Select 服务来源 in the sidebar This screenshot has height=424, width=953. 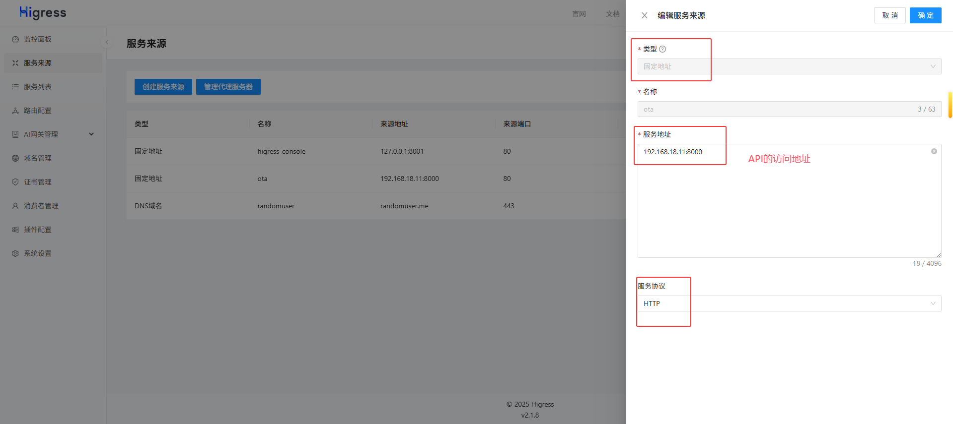pyautogui.click(x=53, y=63)
